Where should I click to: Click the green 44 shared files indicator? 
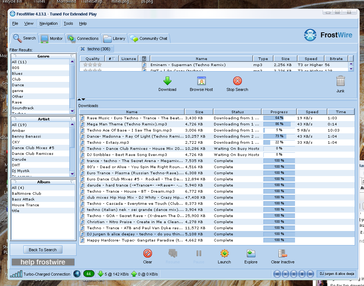coord(88,274)
